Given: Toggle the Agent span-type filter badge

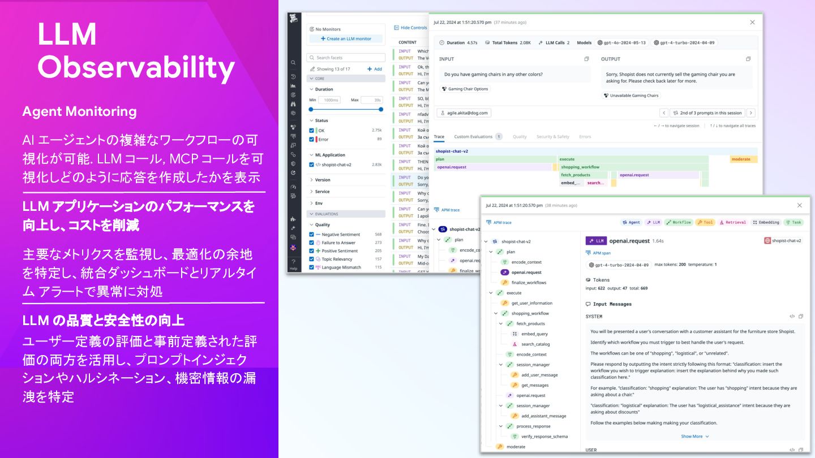Looking at the screenshot, I should pyautogui.click(x=631, y=222).
